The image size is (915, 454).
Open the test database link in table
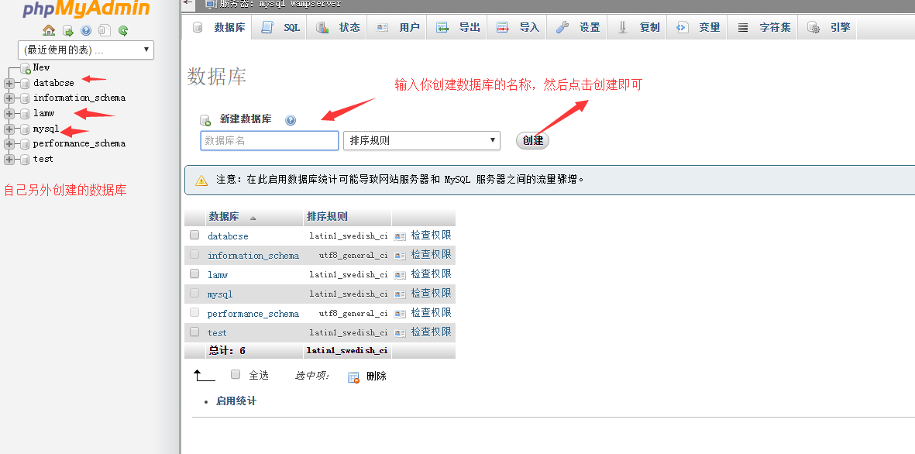(x=217, y=333)
